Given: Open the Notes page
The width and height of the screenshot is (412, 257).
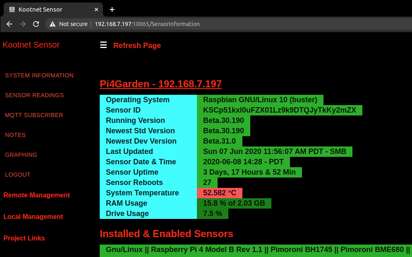Looking at the screenshot, I should tap(15, 135).
